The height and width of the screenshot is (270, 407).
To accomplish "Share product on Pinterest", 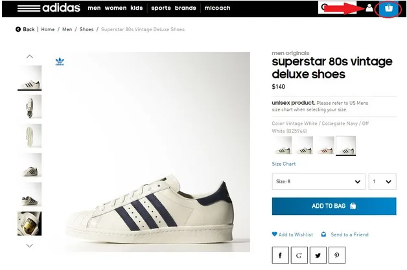I will point(336,256).
